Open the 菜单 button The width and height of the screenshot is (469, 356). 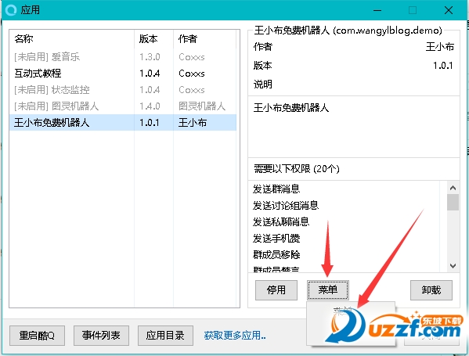[328, 290]
